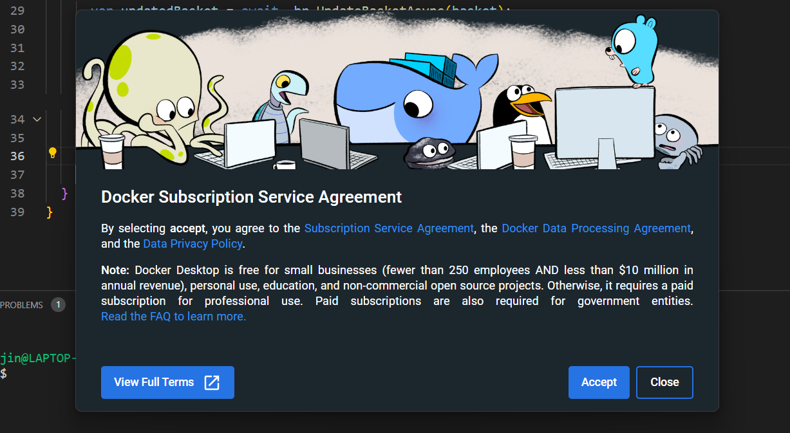Close the Docker agreement dialog
The width and height of the screenshot is (790, 433).
(664, 382)
